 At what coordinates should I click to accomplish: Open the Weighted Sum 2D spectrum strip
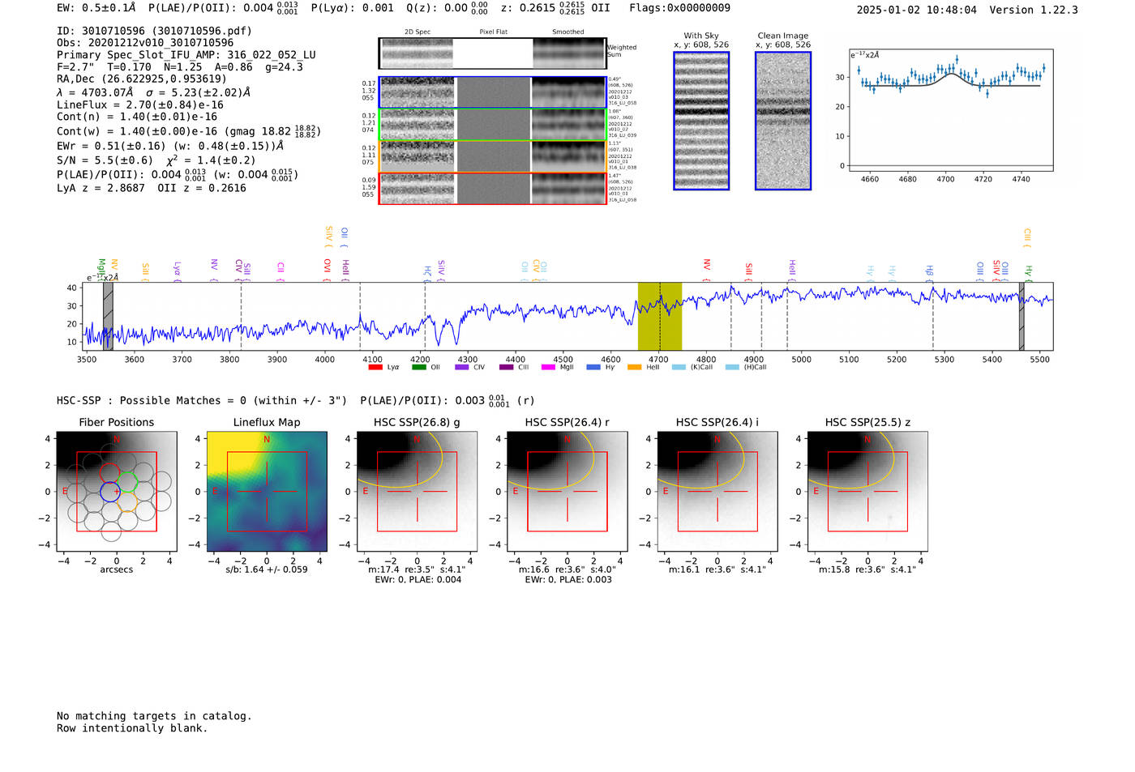coord(492,53)
